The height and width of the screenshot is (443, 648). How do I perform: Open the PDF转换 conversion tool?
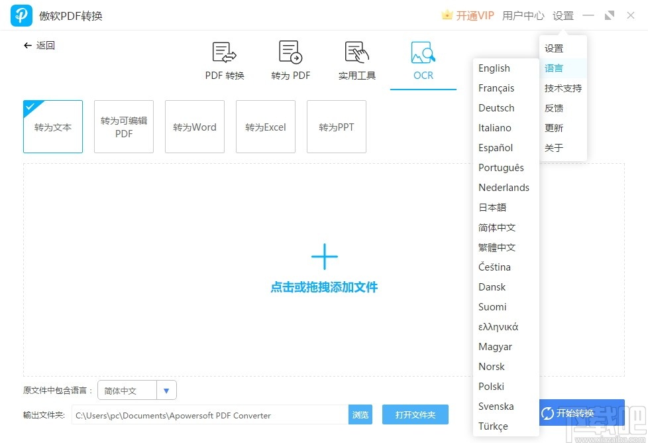(223, 60)
